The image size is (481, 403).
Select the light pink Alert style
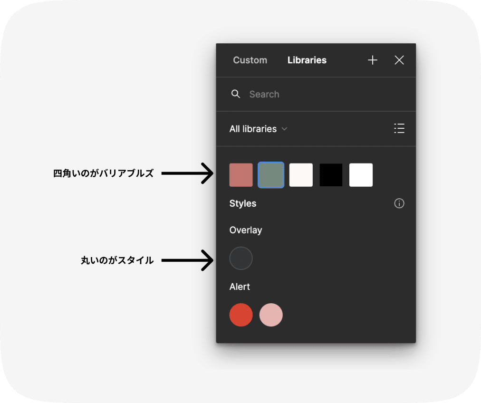271,315
